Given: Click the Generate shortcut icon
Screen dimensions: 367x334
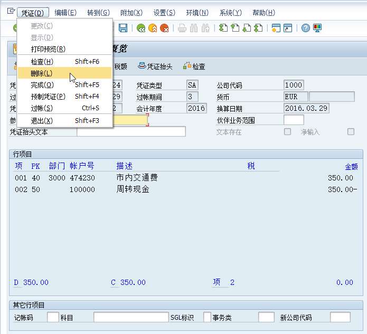Looking at the screenshot, I should click(288, 28).
